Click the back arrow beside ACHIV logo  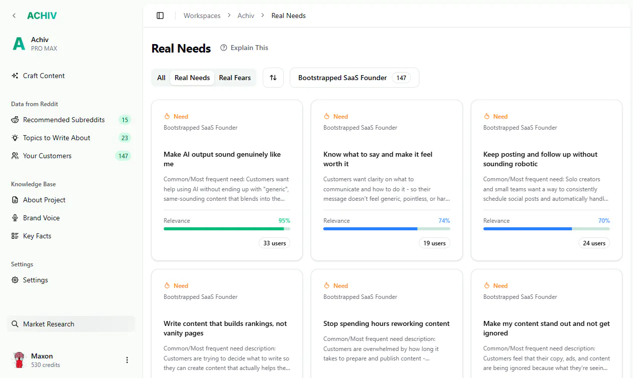[14, 16]
